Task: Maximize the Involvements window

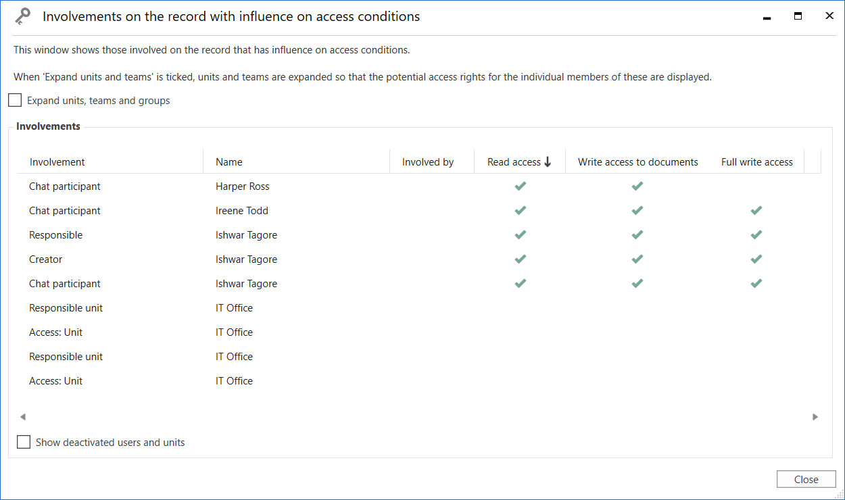Action: pyautogui.click(x=798, y=16)
